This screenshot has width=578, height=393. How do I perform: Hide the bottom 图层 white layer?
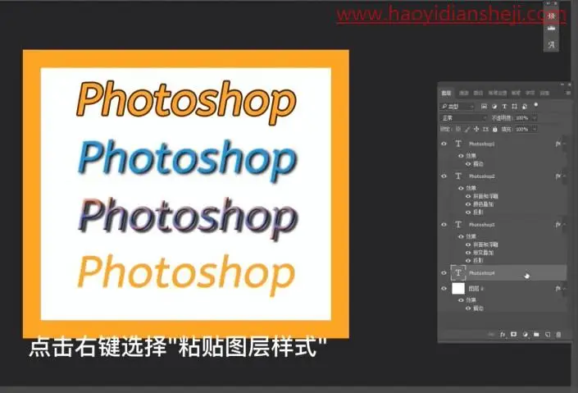(444, 289)
